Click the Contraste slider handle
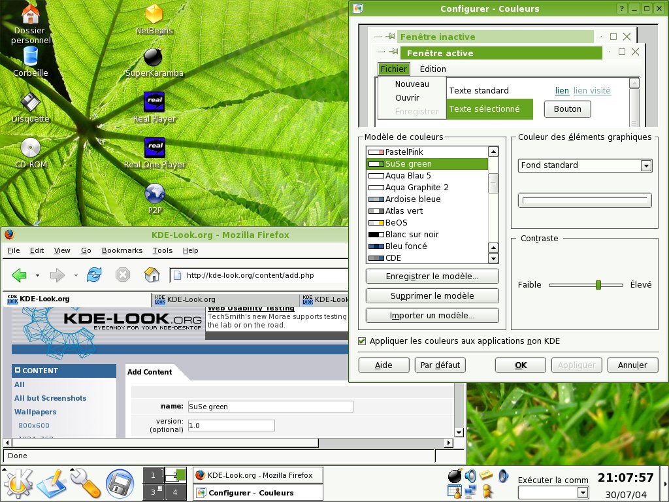The height and width of the screenshot is (502, 669). [598, 285]
